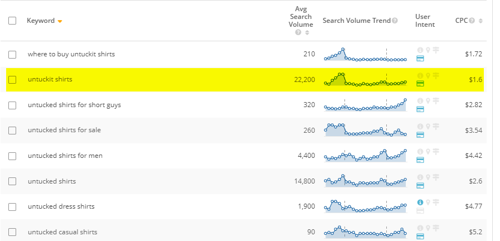Click navigational signpost icon for untucked shirts for sale
This screenshot has width=500, height=241.
435,127
